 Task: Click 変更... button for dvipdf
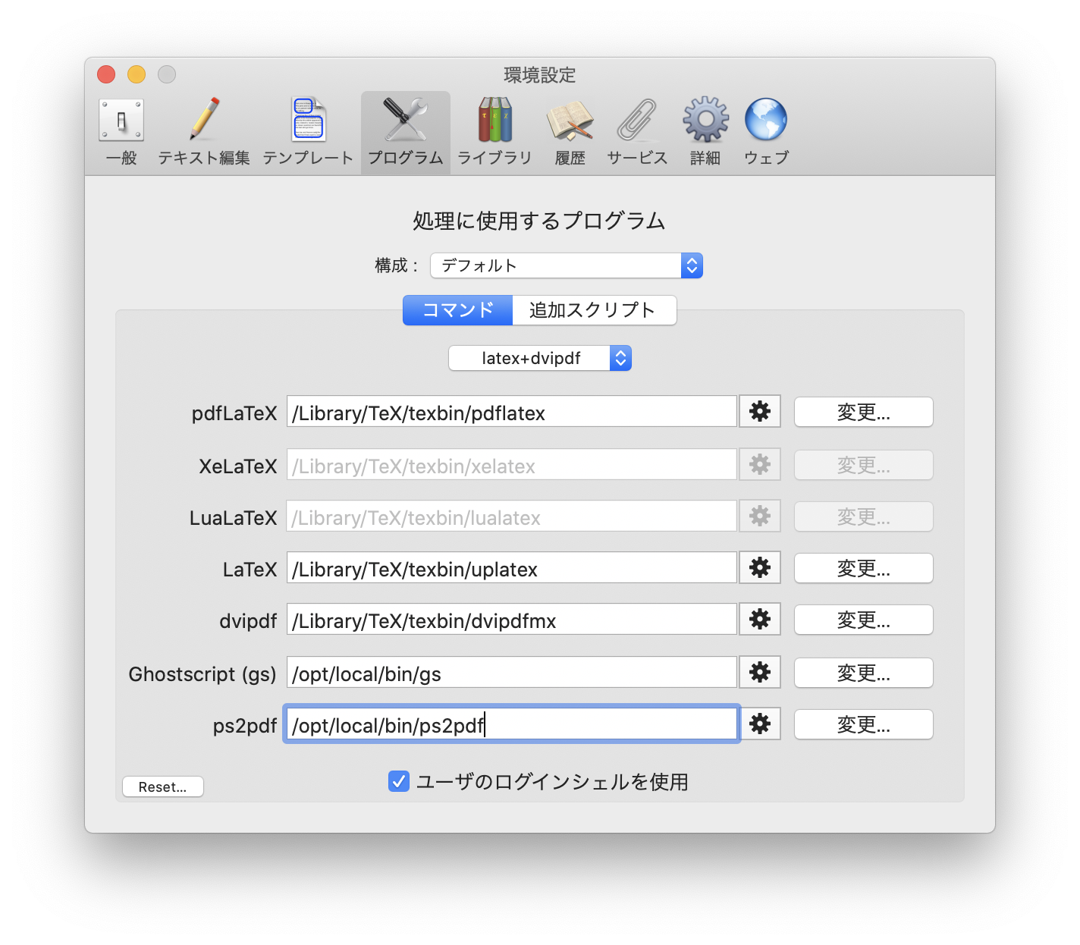[864, 620]
